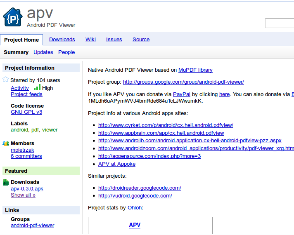Switch to the Downloads tab
The width and height of the screenshot is (294, 235).
[62, 40]
